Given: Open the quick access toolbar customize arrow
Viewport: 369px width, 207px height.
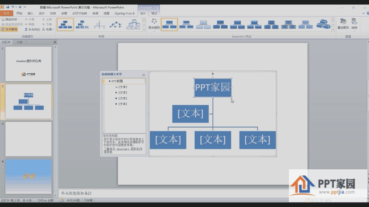Looking at the screenshot, I should click(x=25, y=7).
